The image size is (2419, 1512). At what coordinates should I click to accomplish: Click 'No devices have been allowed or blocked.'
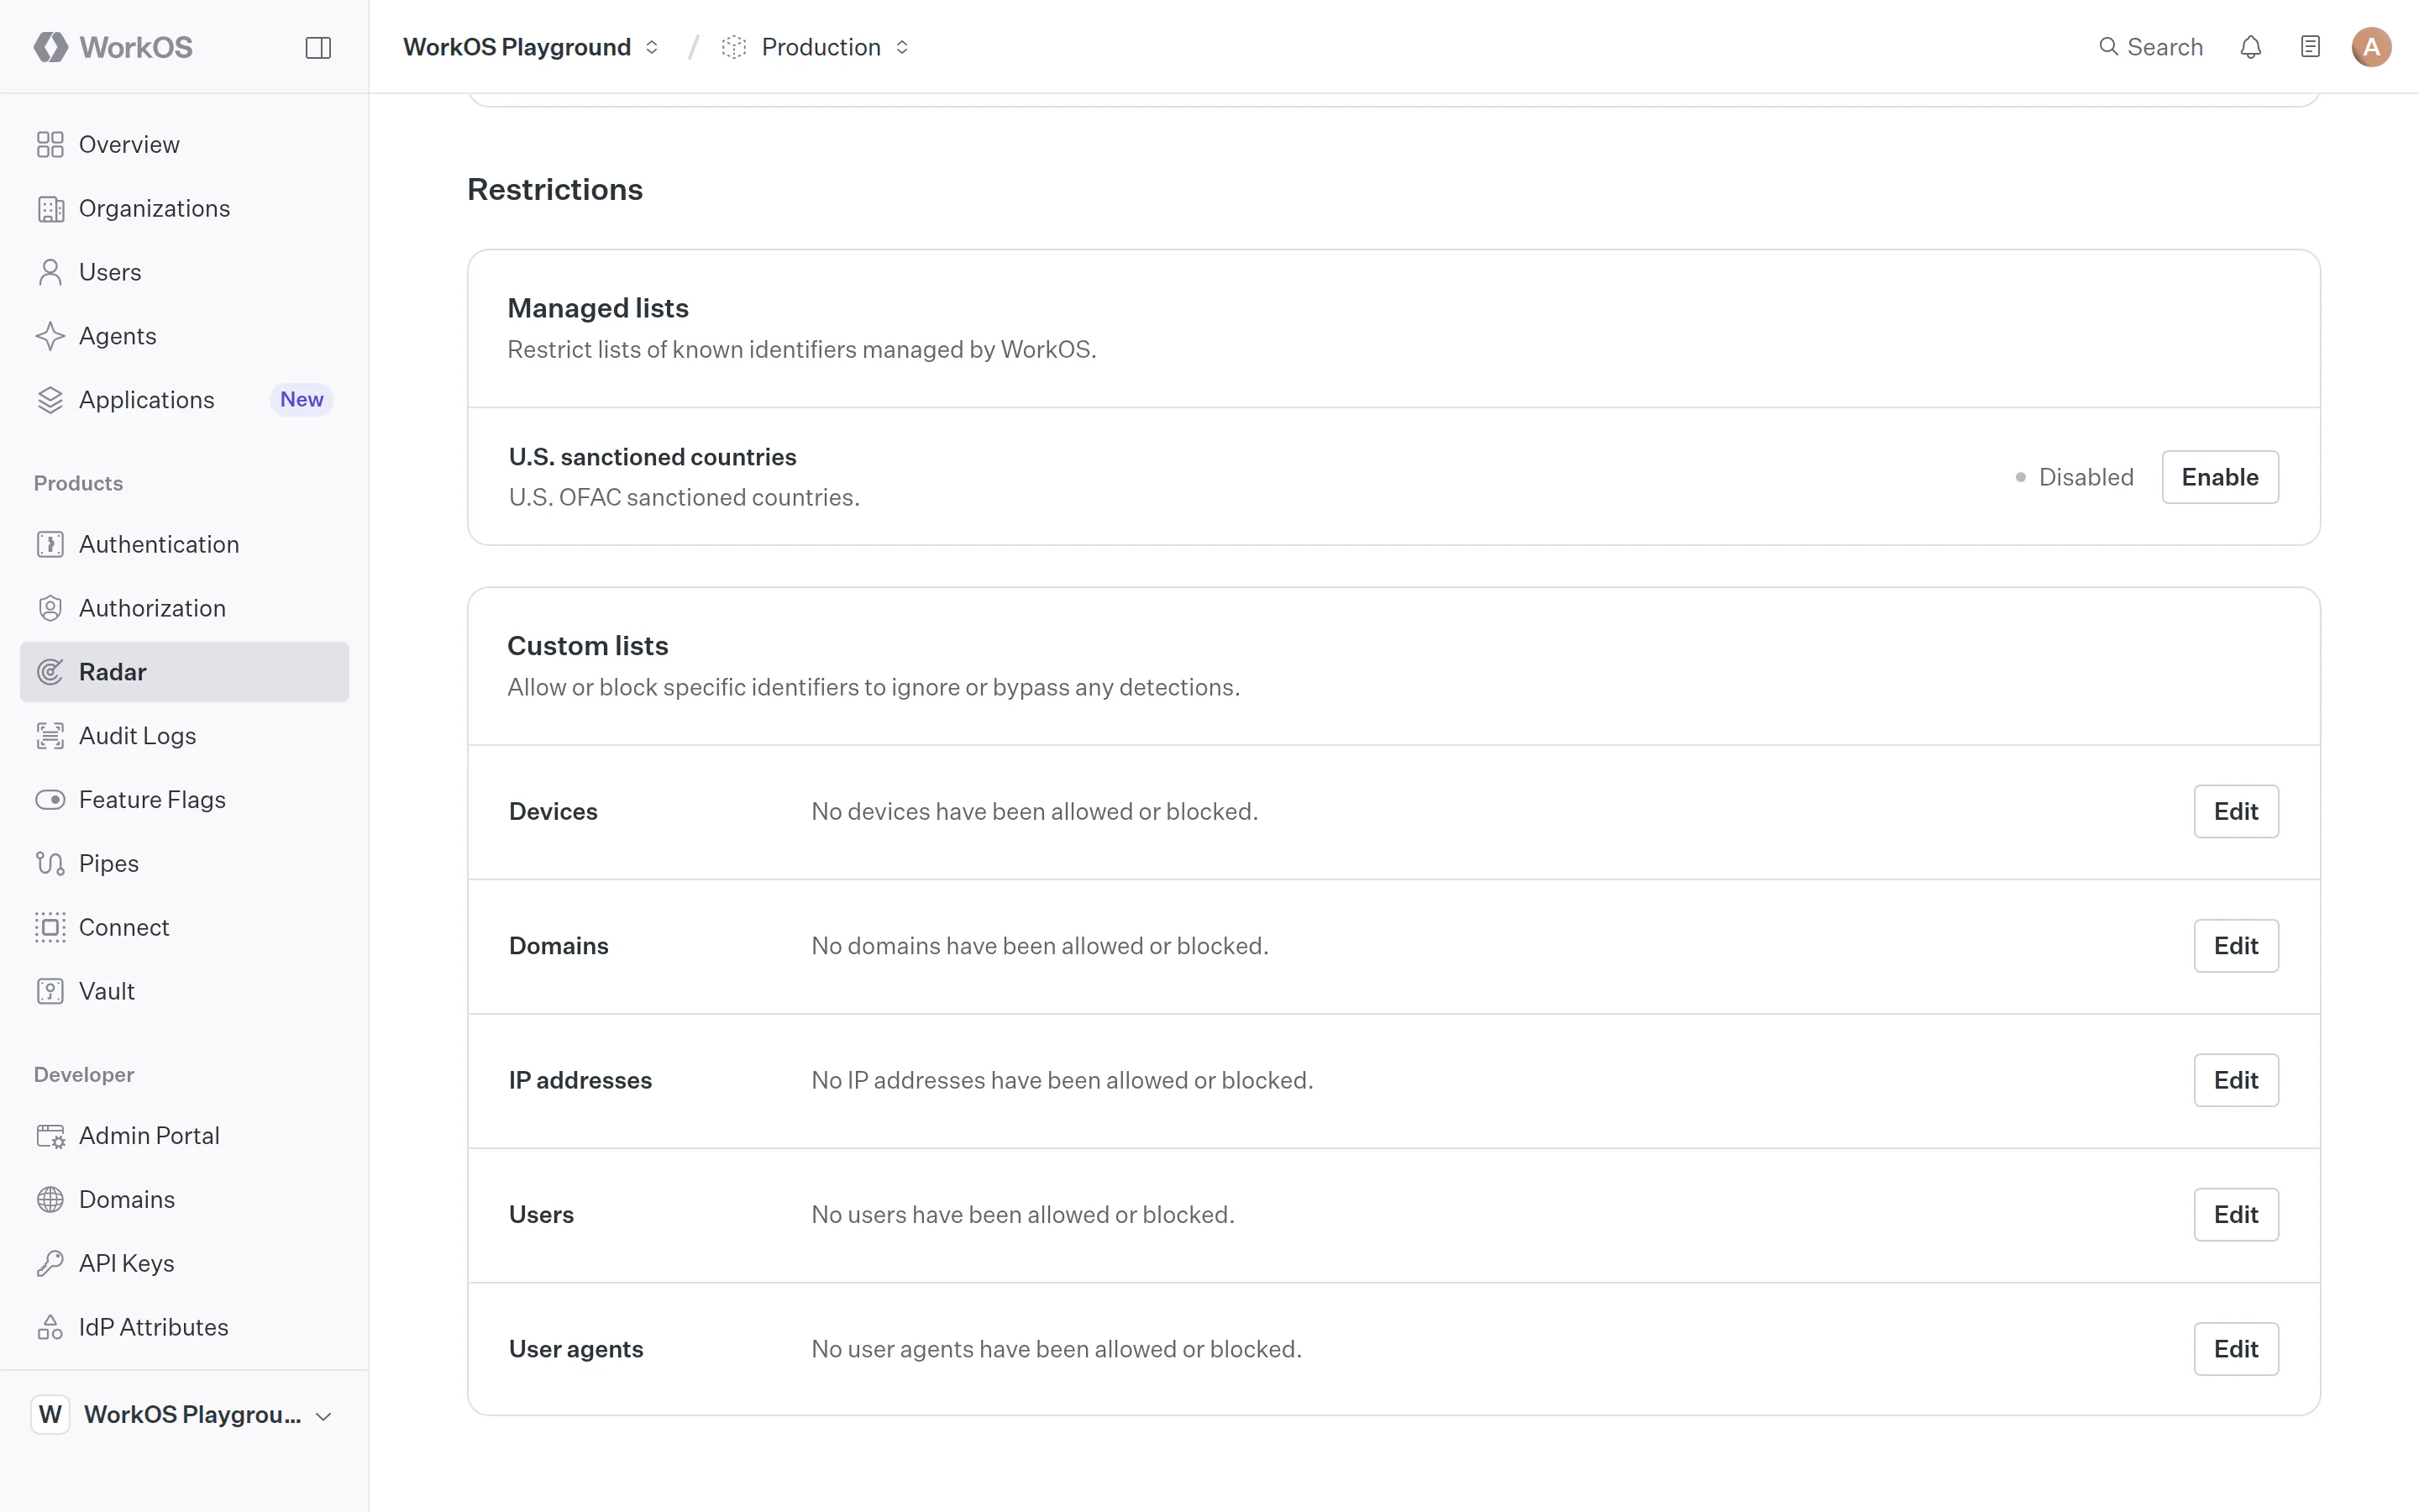(x=1035, y=811)
